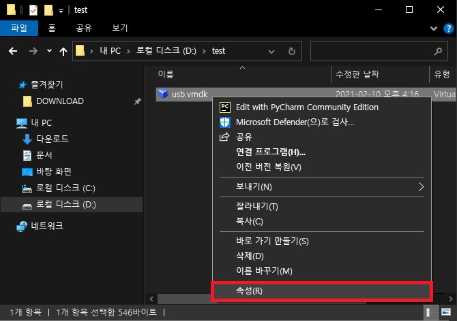Choose 이전 버전 복원(V)
457x321 pixels.
(322, 167)
